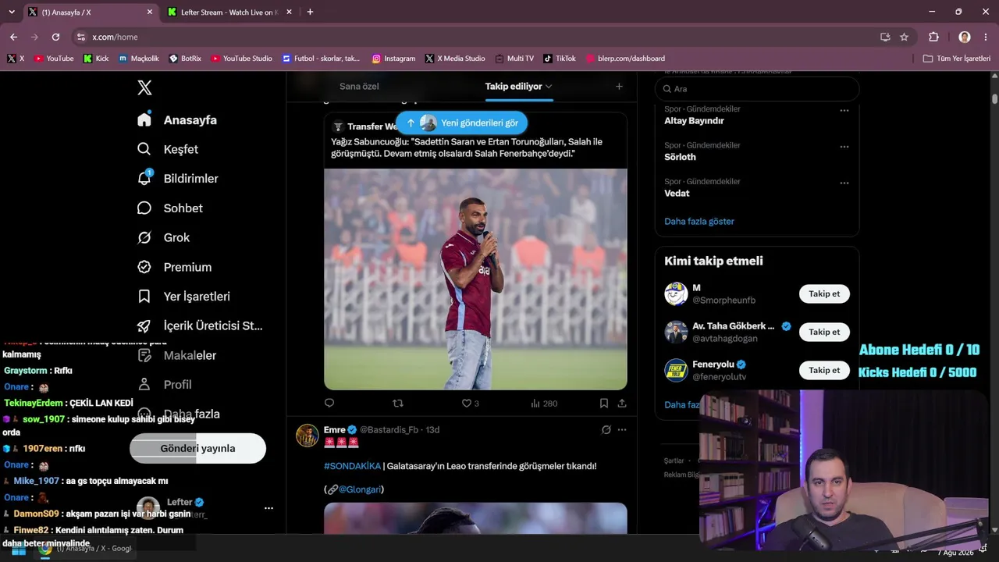Image resolution: width=999 pixels, height=562 pixels.
Task: Click the X logo in the sidebar
Action: [x=144, y=87]
